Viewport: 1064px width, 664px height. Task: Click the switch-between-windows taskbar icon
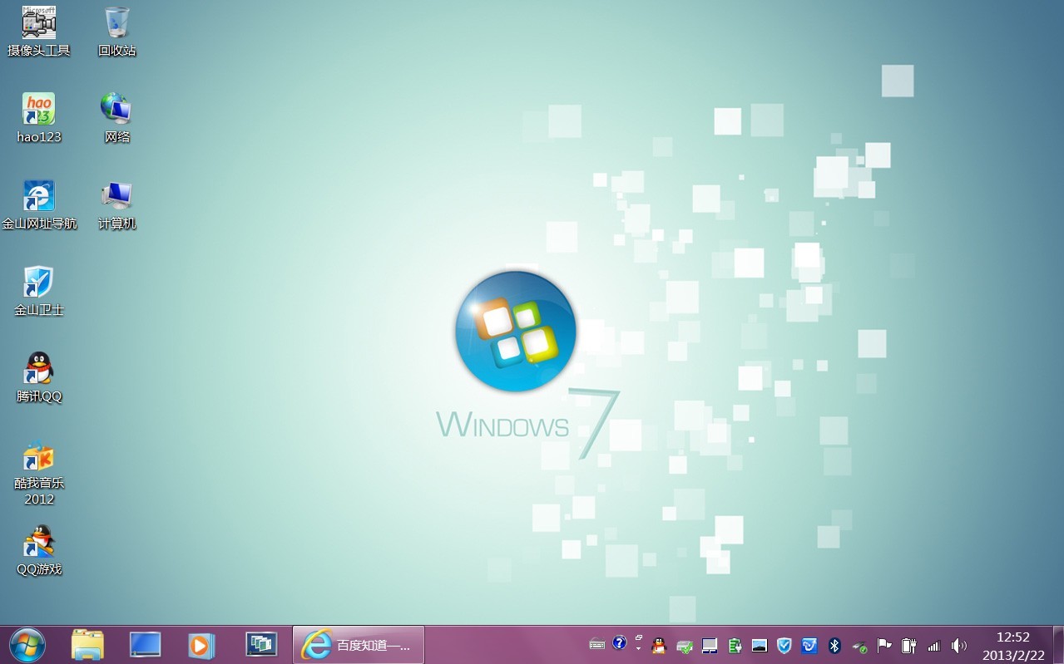(x=261, y=645)
